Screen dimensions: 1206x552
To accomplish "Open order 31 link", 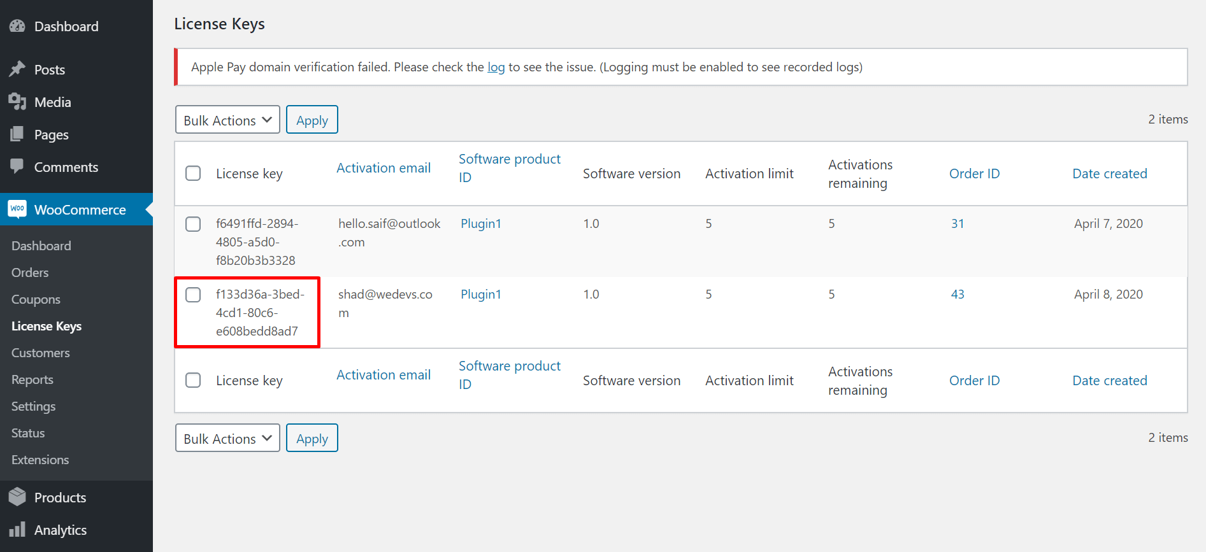I will (x=958, y=223).
